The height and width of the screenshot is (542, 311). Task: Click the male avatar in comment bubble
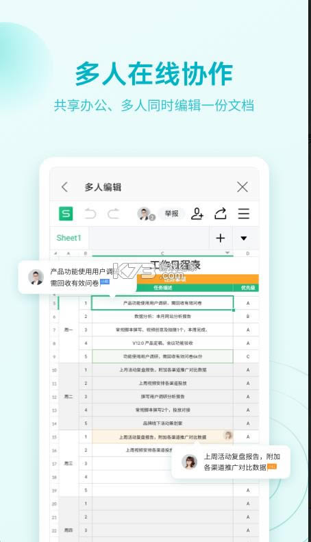pos(36,278)
